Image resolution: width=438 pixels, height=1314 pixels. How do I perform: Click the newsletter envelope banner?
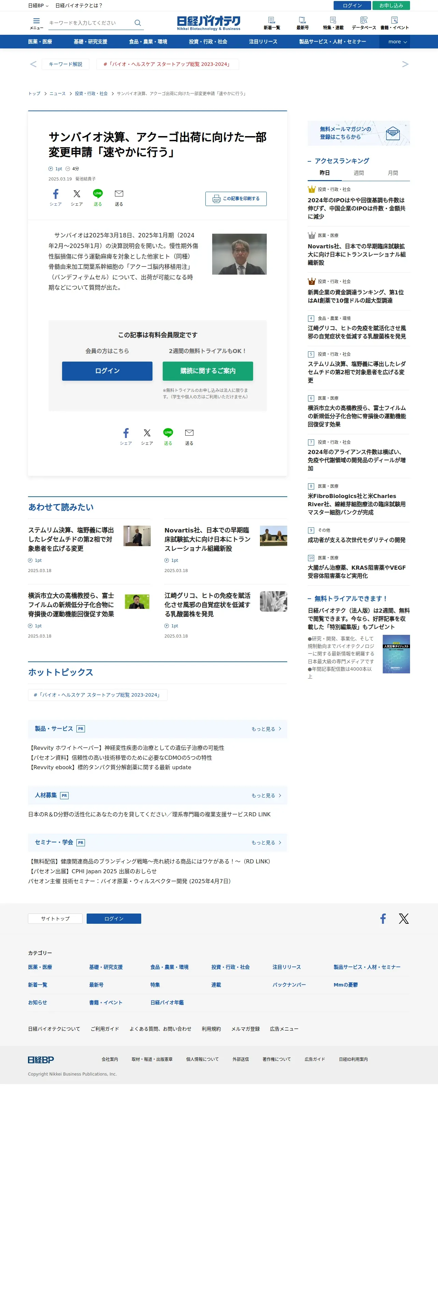click(x=359, y=133)
